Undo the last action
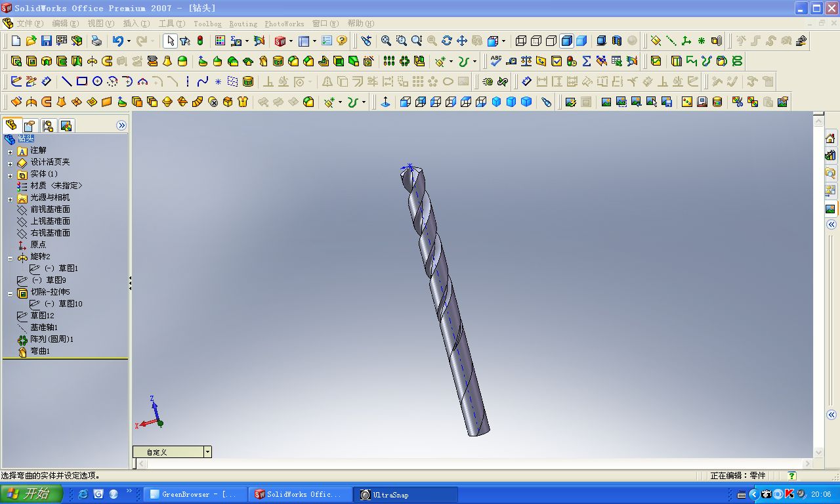Image resolution: width=840 pixels, height=504 pixels. tap(117, 41)
